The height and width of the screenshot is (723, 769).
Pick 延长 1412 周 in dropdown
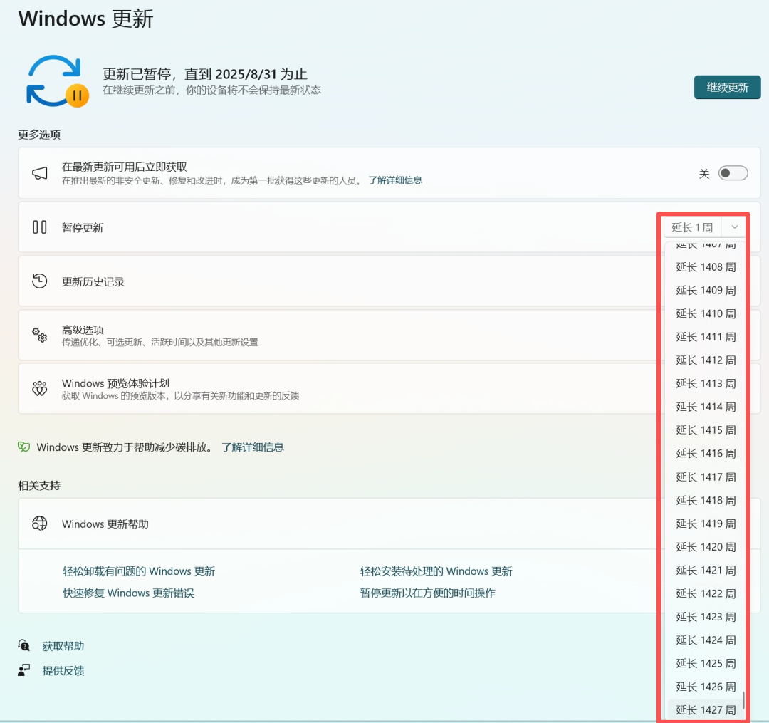tap(706, 360)
